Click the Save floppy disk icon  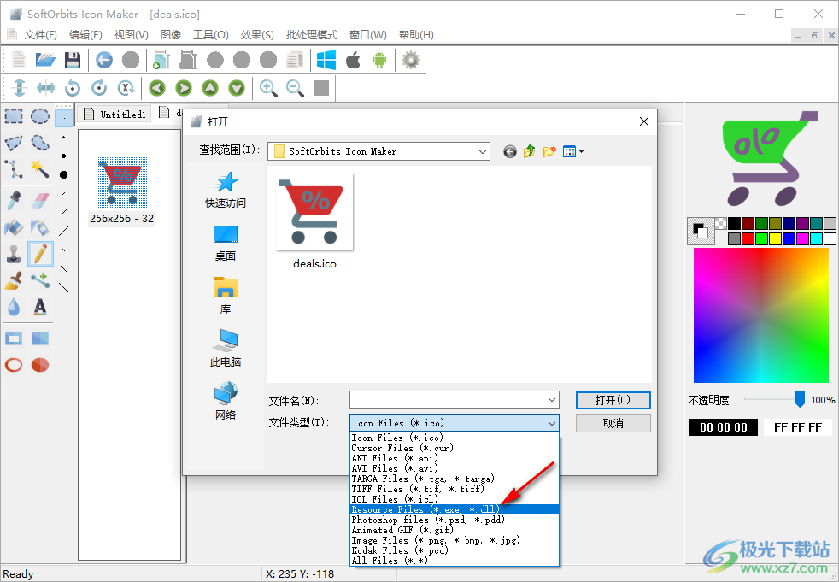point(73,60)
